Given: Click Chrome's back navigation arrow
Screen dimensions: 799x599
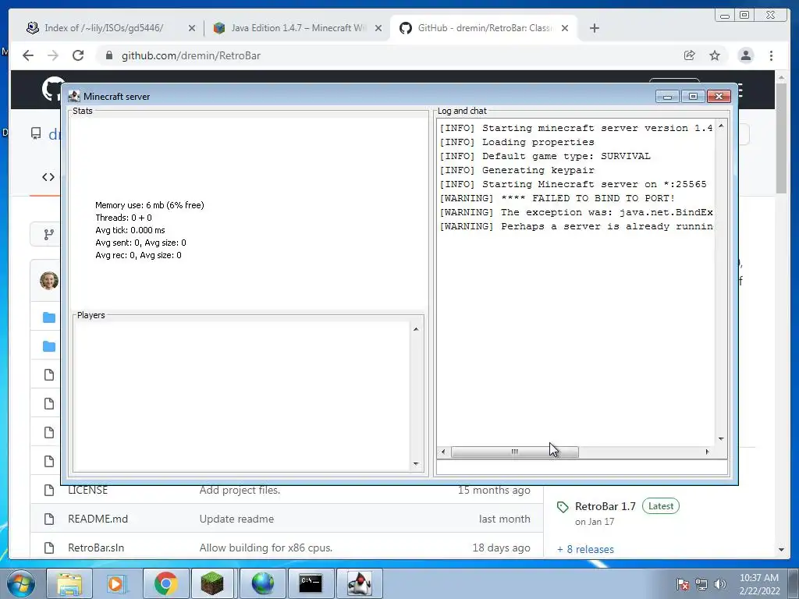Looking at the screenshot, I should click(x=28, y=55).
